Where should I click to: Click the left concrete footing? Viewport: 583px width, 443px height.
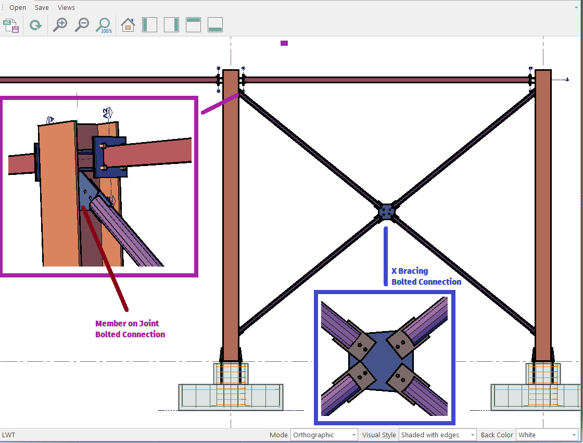231,397
